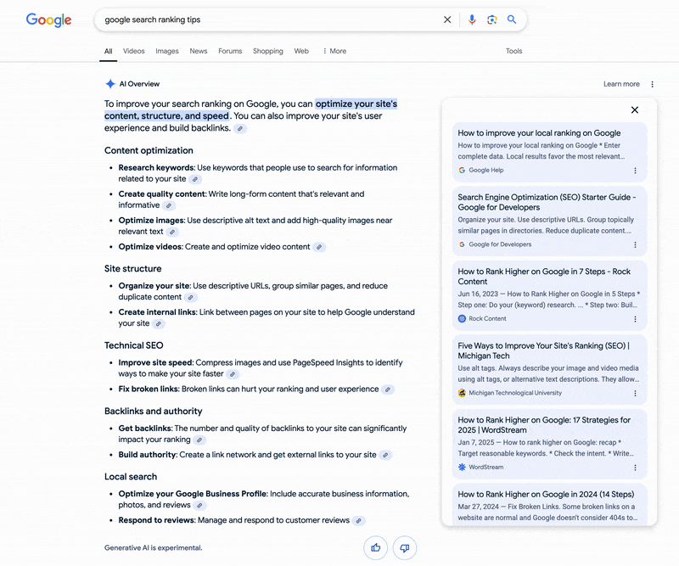Start voice search with microphone icon
Image resolution: width=679 pixels, height=566 pixels.
pyautogui.click(x=472, y=20)
